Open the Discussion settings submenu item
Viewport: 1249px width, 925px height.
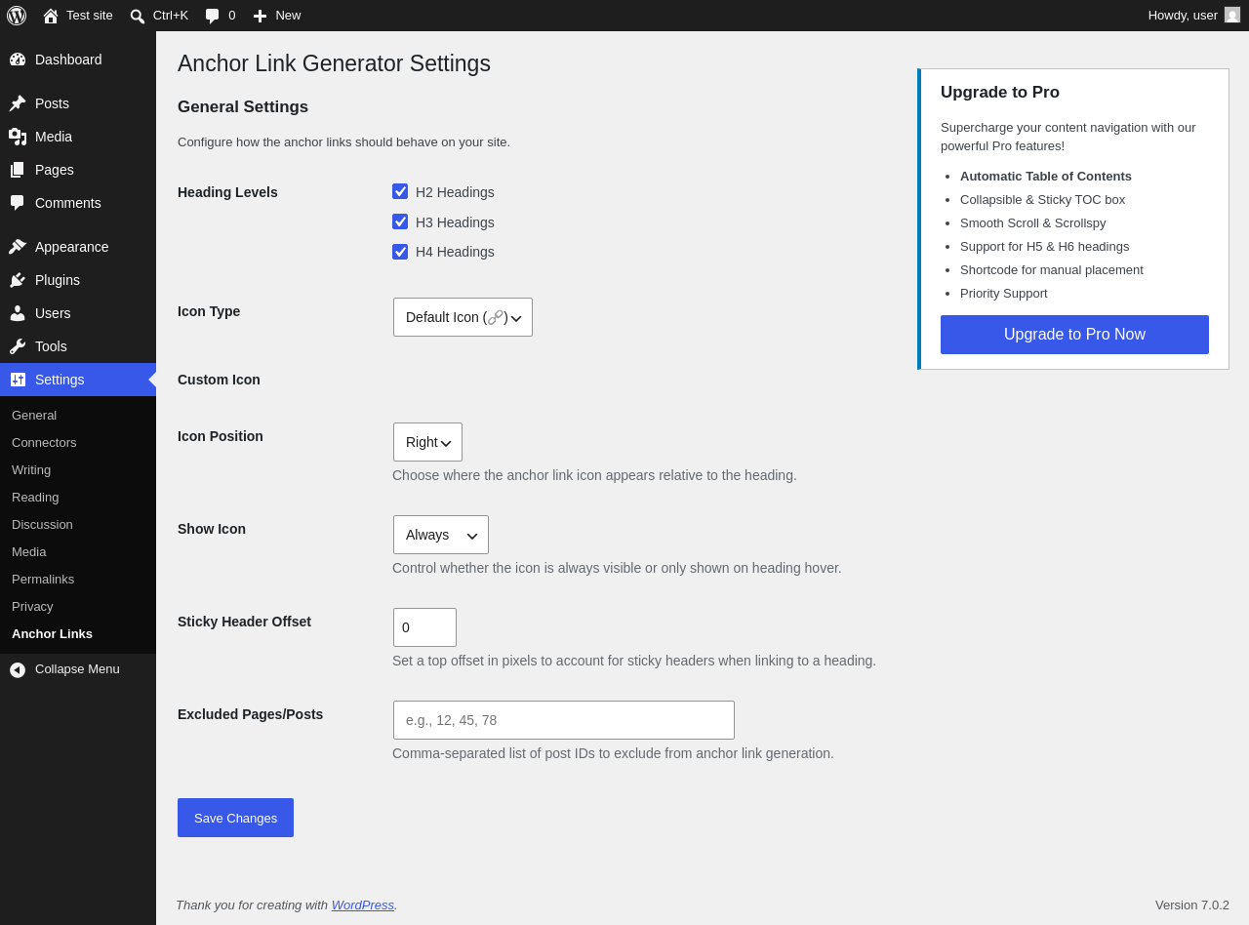coord(42,524)
